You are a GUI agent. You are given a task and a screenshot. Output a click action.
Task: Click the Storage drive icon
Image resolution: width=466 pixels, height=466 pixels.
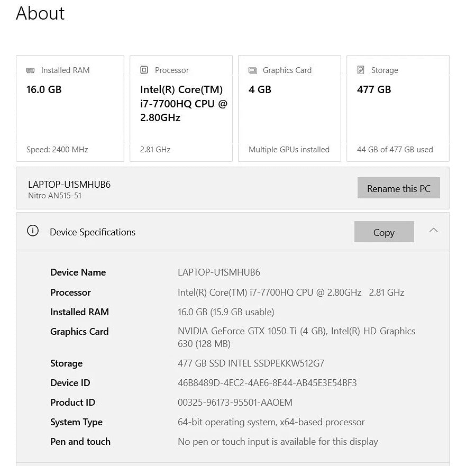point(361,70)
